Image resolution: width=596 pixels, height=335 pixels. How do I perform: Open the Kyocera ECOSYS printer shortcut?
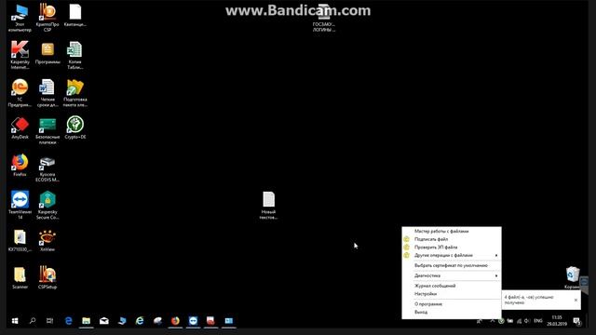click(47, 167)
